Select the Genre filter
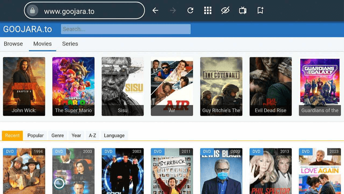The height and width of the screenshot is (194, 344). [58, 135]
